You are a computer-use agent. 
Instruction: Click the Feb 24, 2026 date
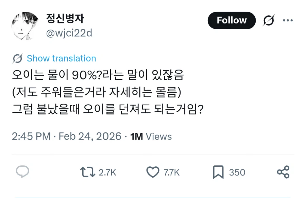tap(90, 137)
